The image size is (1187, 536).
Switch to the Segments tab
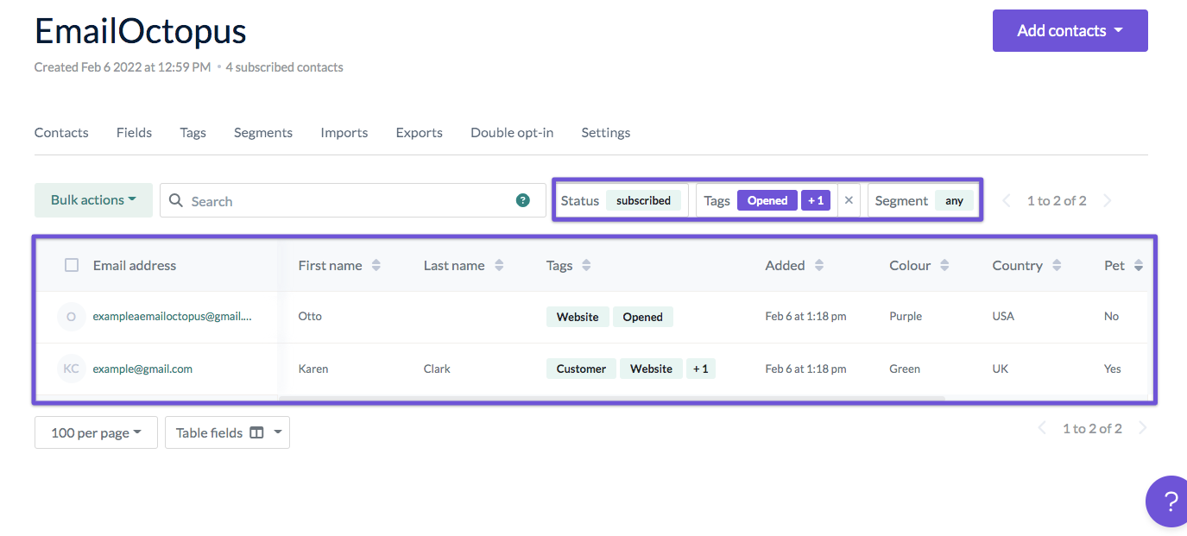coord(262,132)
